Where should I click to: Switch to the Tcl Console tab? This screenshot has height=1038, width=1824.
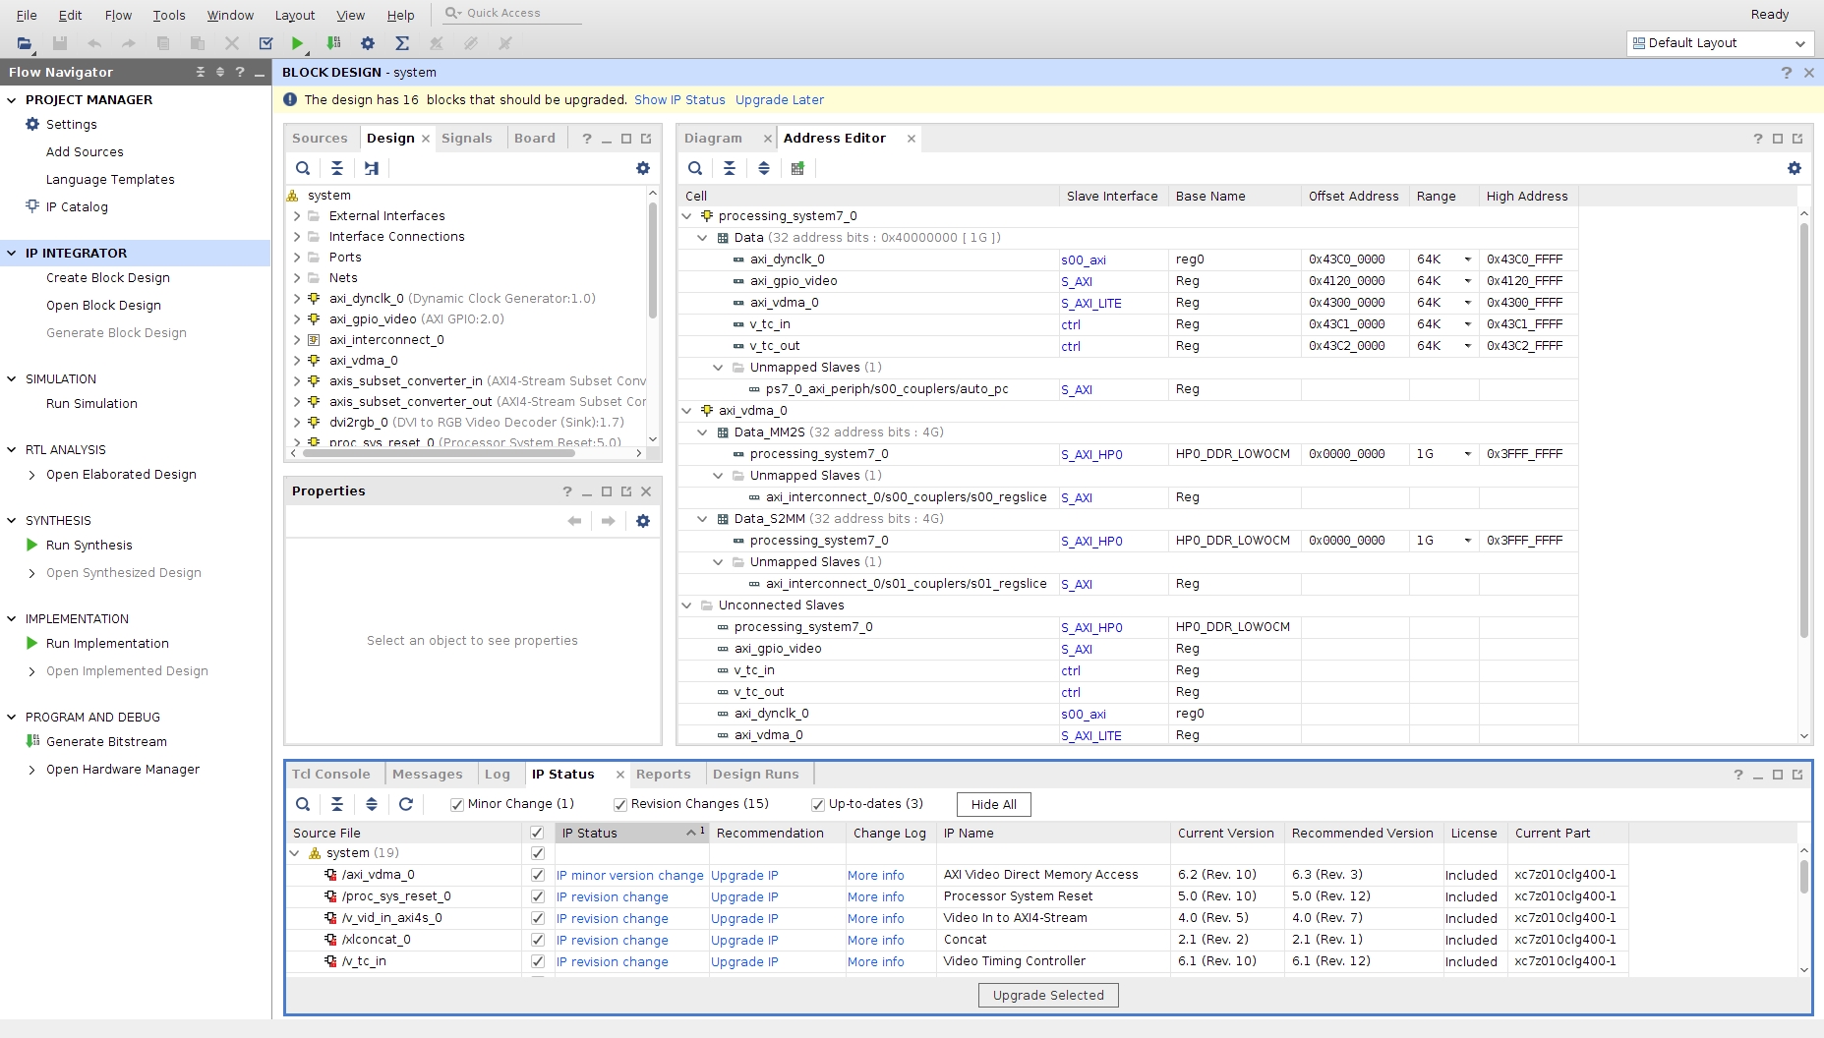tap(330, 775)
